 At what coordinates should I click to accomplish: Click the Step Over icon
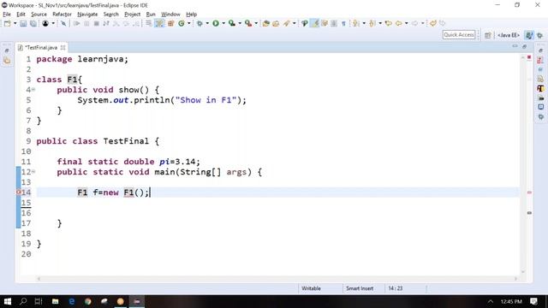126,23
